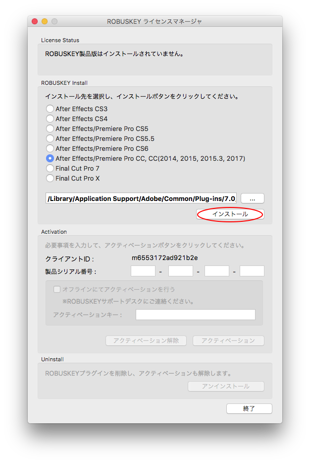
Task: Click the 製品シリアル番号 label
Action: coord(71,271)
